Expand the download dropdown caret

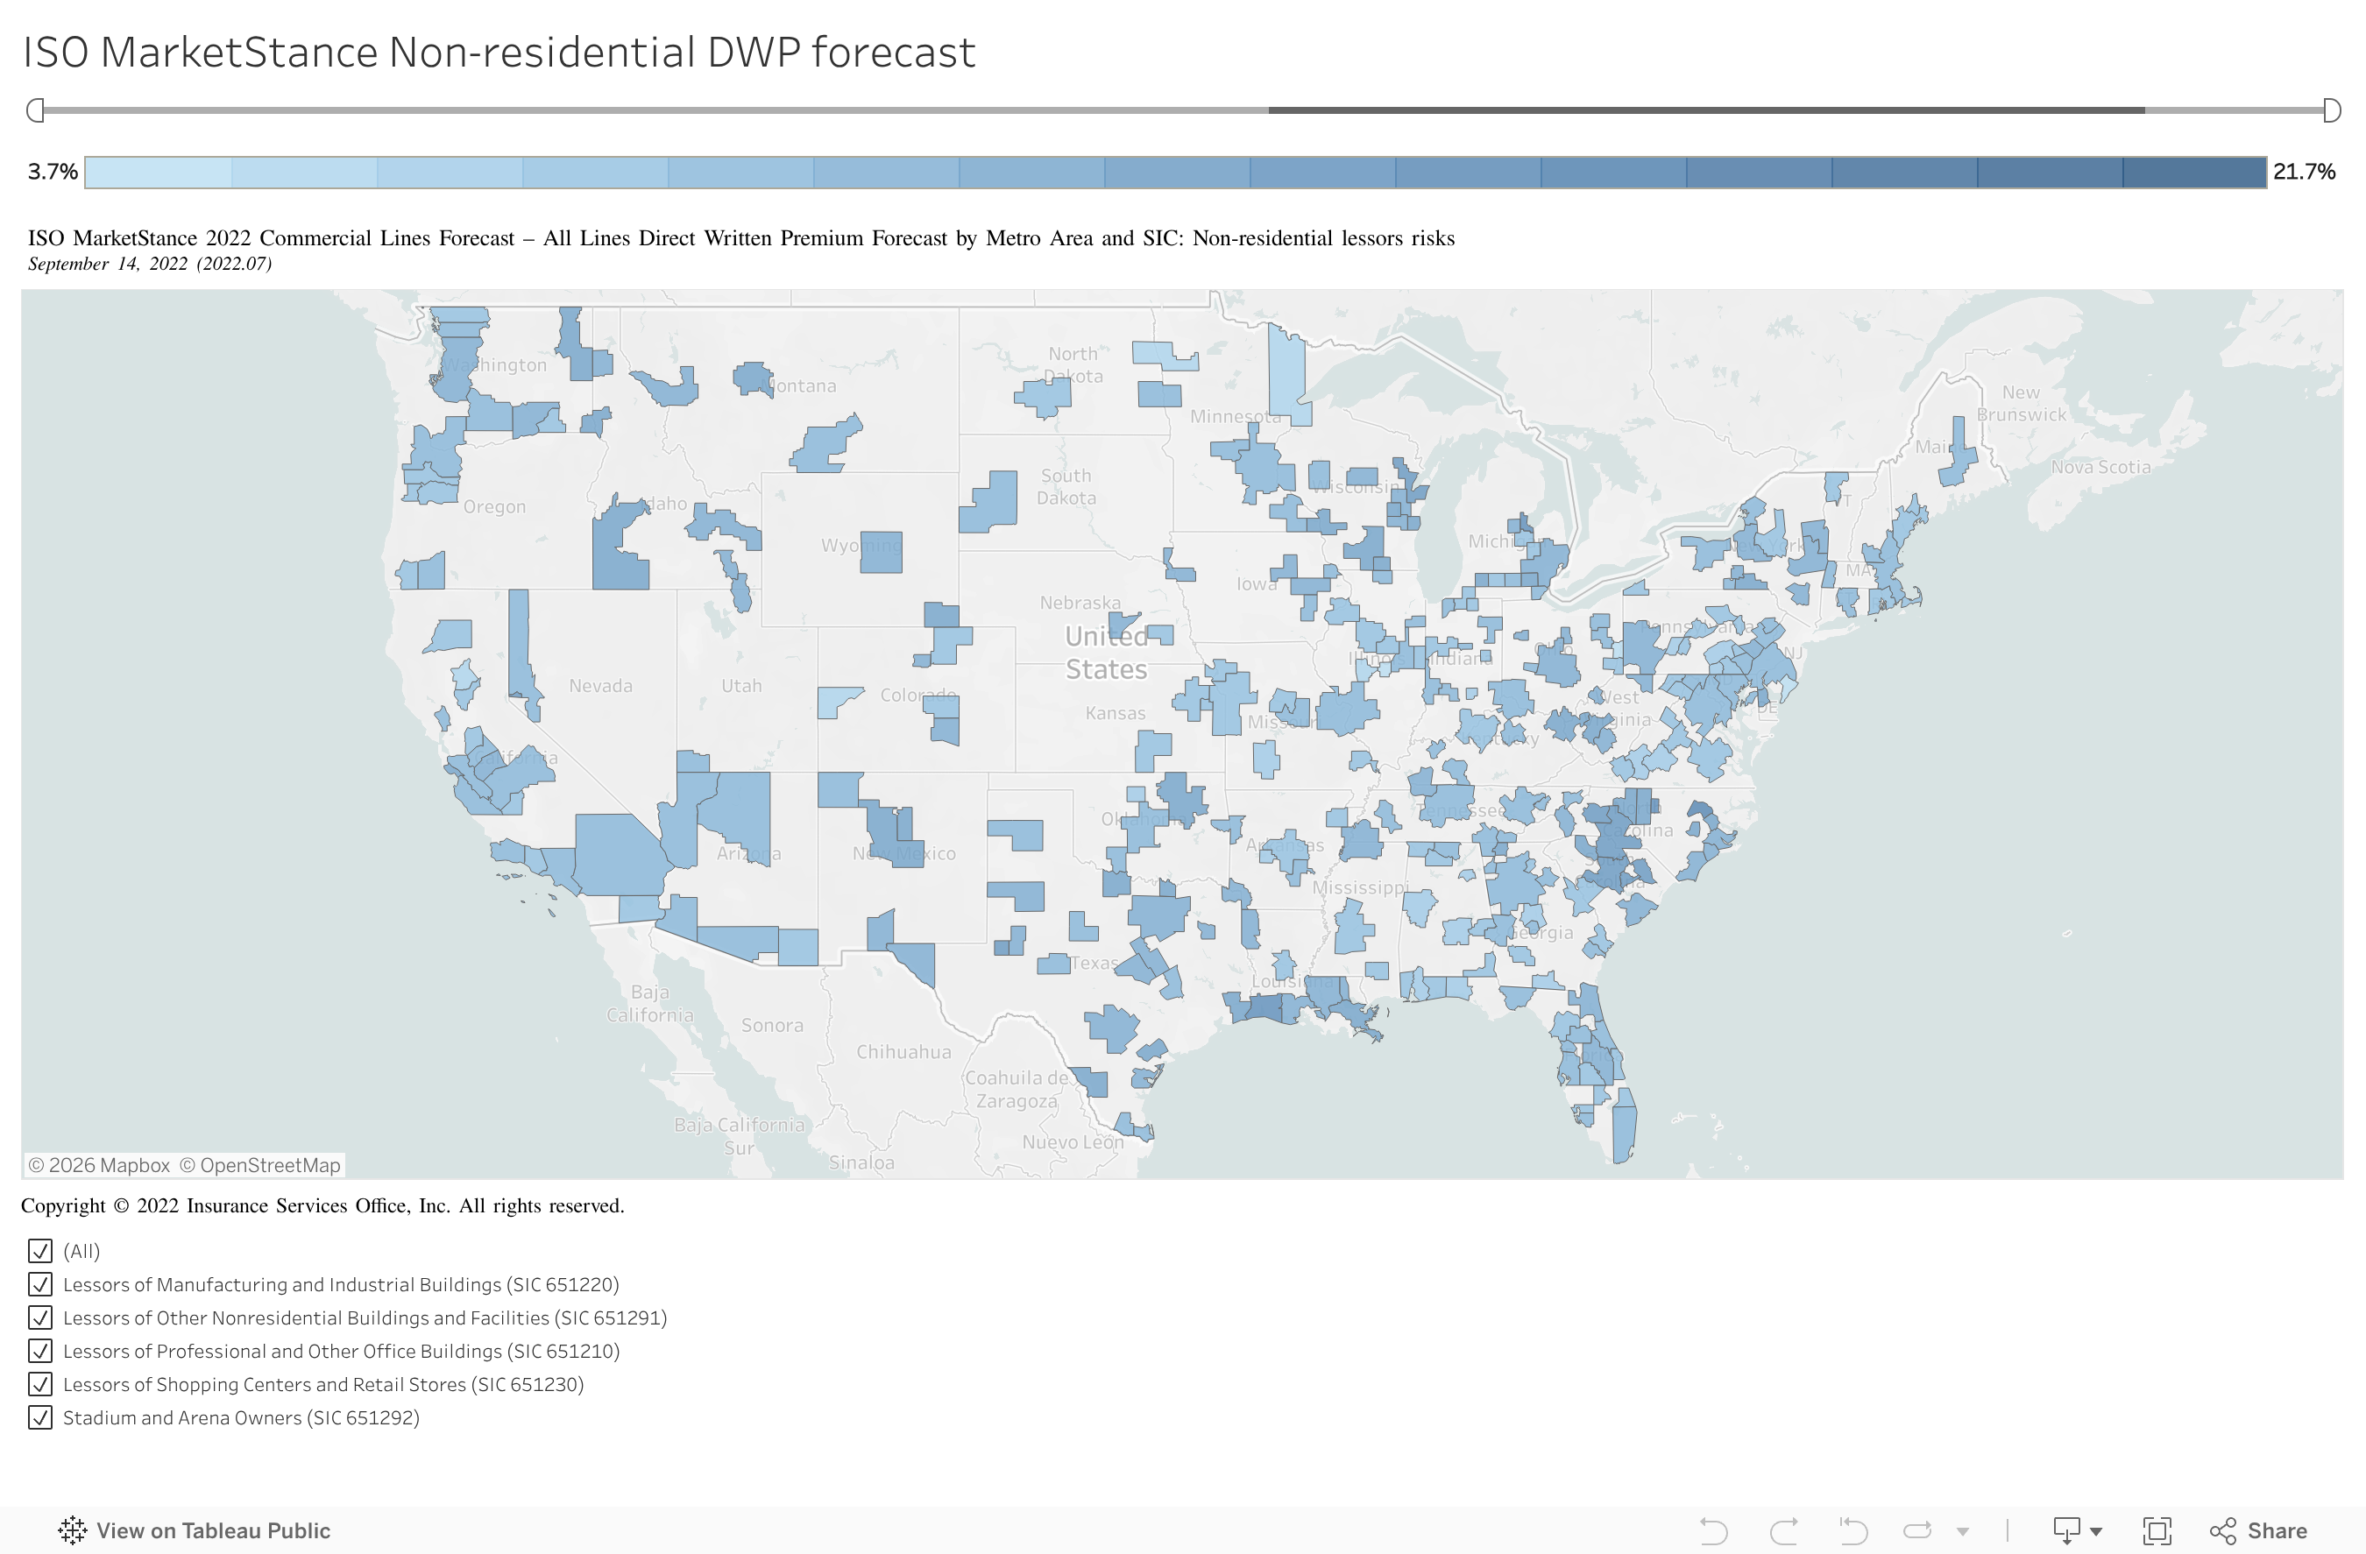click(x=2095, y=1531)
